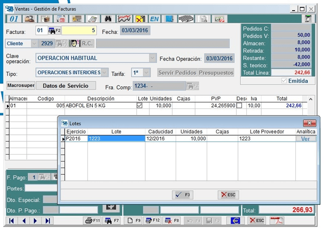Click the yellow icon with red X
Image resolution: width=324 pixels, height=228 pixels.
141,19
